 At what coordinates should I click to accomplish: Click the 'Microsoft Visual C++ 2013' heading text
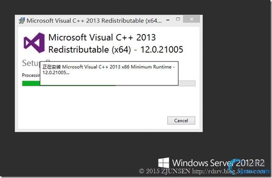(x=102, y=37)
